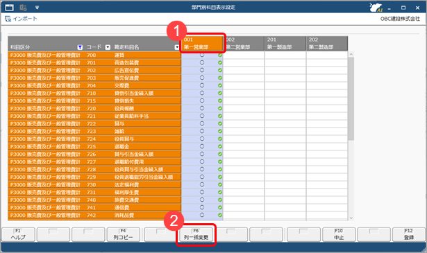Click code cell 710
The height and width of the screenshot is (253, 427).
[x=91, y=93]
